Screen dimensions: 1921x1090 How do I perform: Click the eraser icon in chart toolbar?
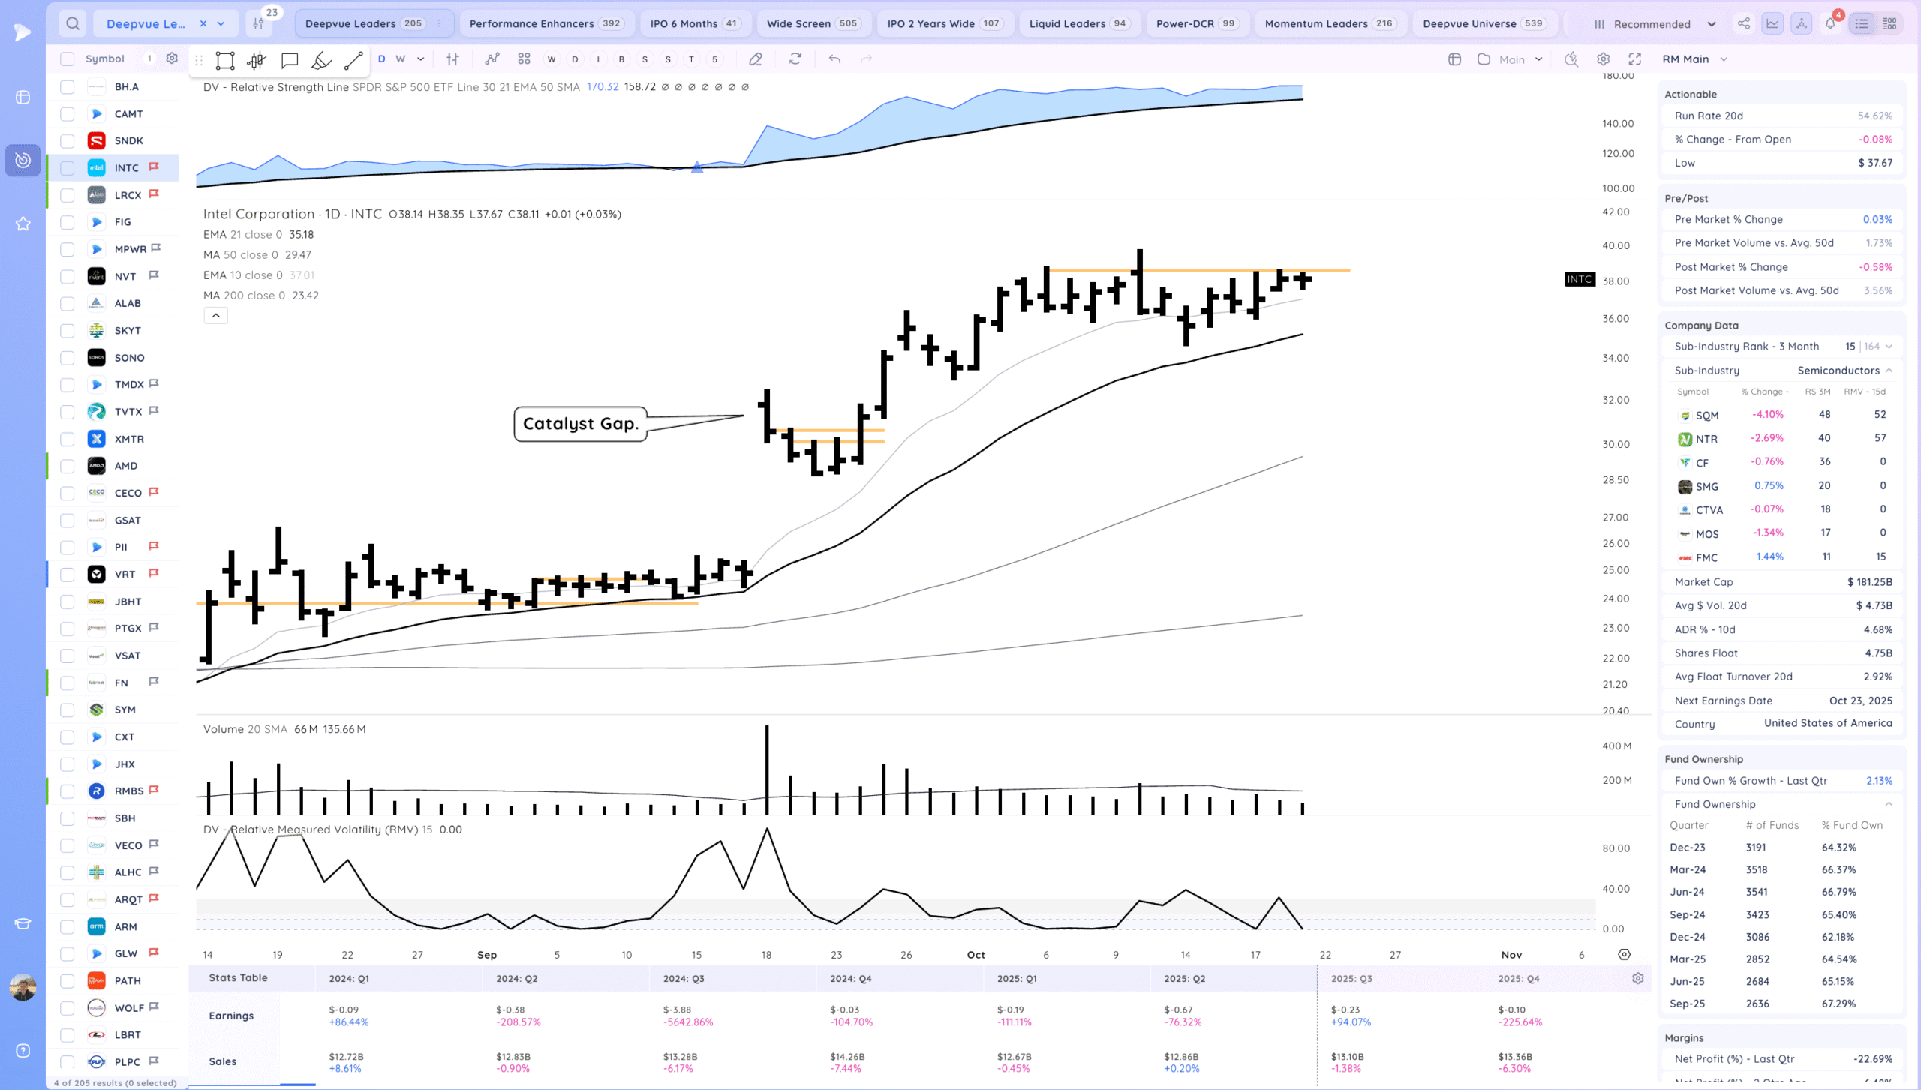(x=756, y=59)
